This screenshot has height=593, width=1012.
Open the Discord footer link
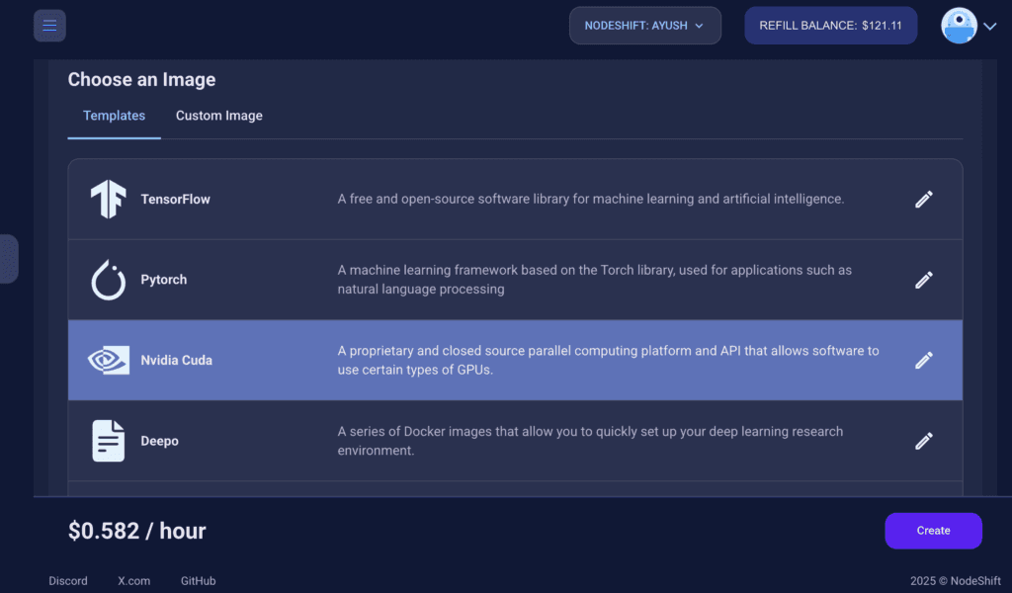click(x=68, y=581)
